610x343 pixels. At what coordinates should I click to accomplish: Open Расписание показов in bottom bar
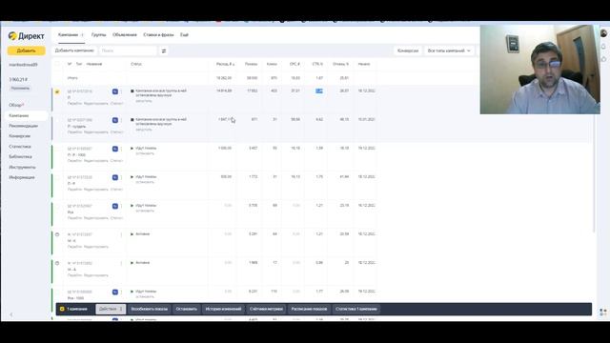tap(309, 309)
